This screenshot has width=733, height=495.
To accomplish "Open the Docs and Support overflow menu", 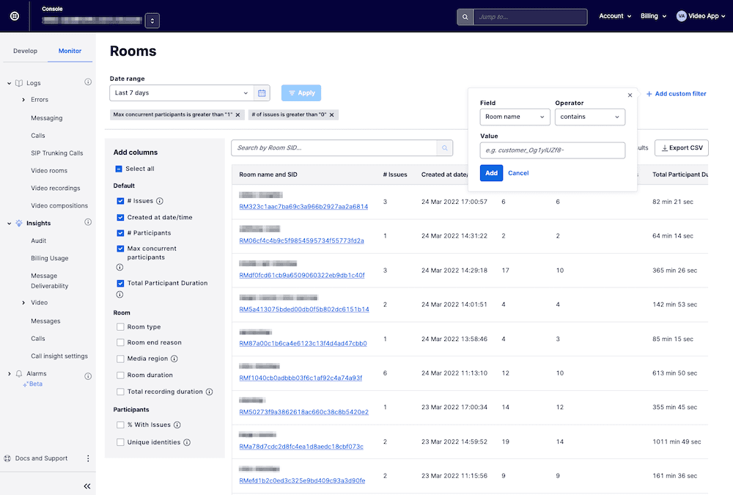I will [87, 458].
